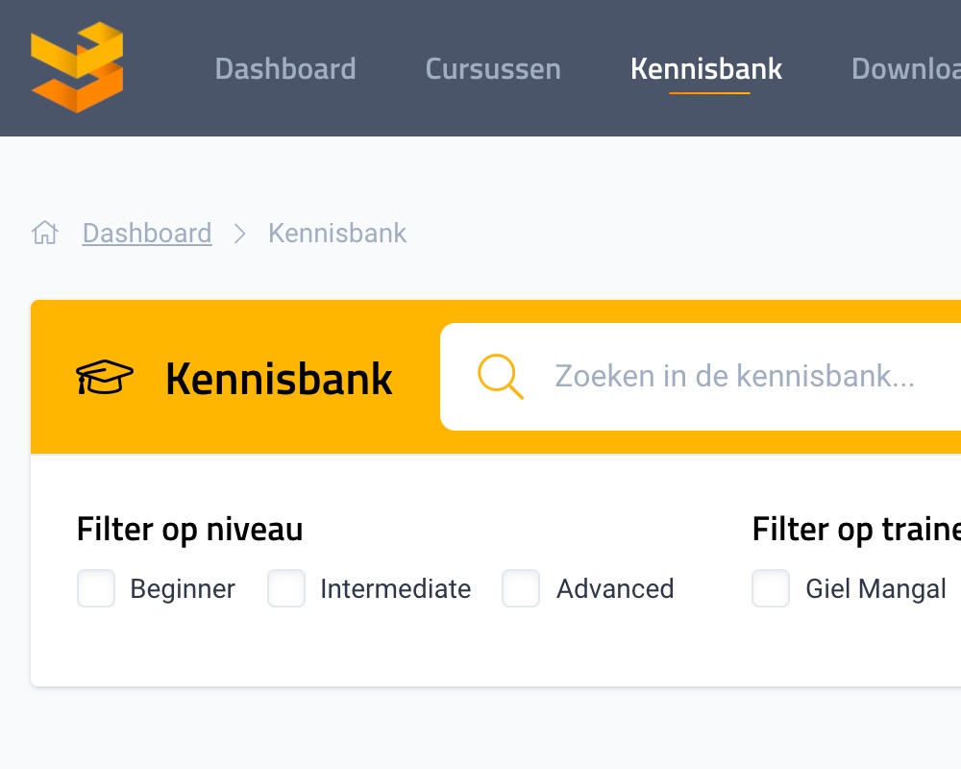Enable the Beginner level filter checkbox
Image resolution: width=961 pixels, height=769 pixels.
96,588
